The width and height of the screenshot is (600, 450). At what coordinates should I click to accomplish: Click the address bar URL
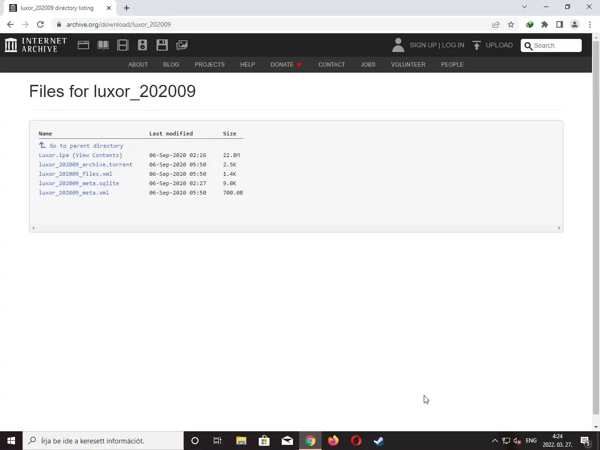(x=119, y=24)
